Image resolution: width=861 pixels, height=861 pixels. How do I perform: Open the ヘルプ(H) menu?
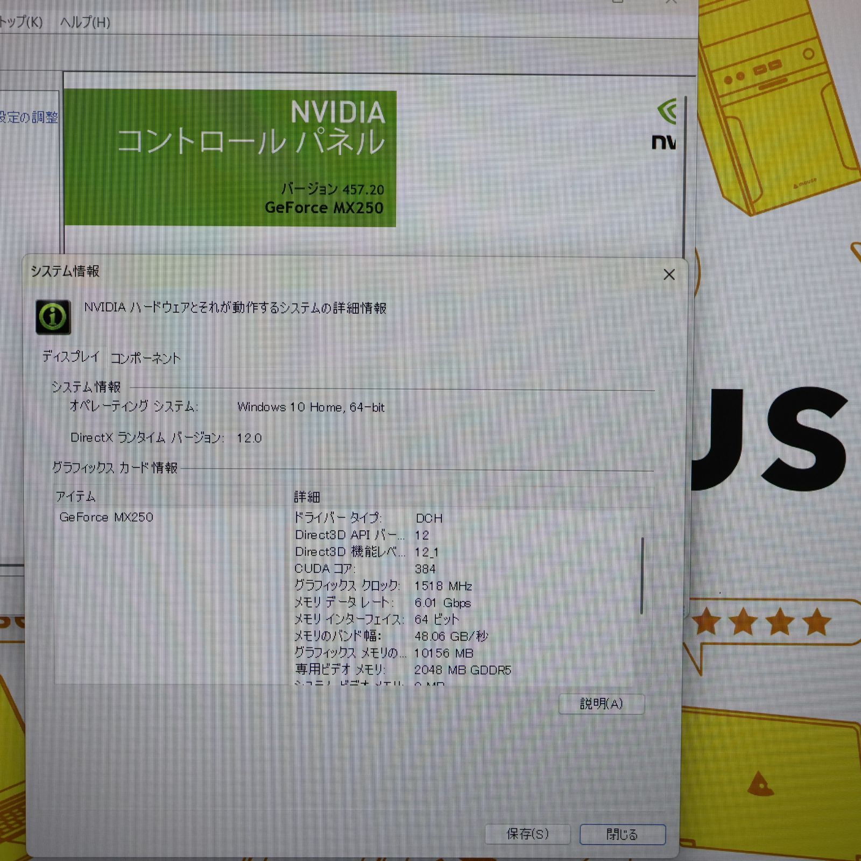pos(85,23)
